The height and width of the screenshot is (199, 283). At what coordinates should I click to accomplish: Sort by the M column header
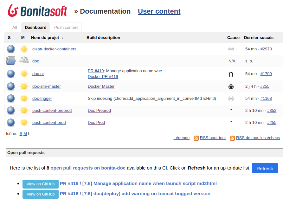click(x=23, y=37)
